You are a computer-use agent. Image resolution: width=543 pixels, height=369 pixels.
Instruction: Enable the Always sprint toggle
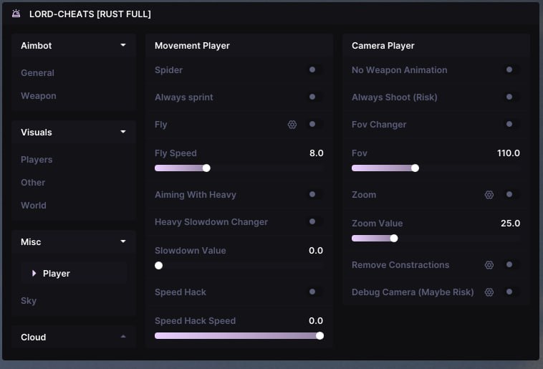313,97
